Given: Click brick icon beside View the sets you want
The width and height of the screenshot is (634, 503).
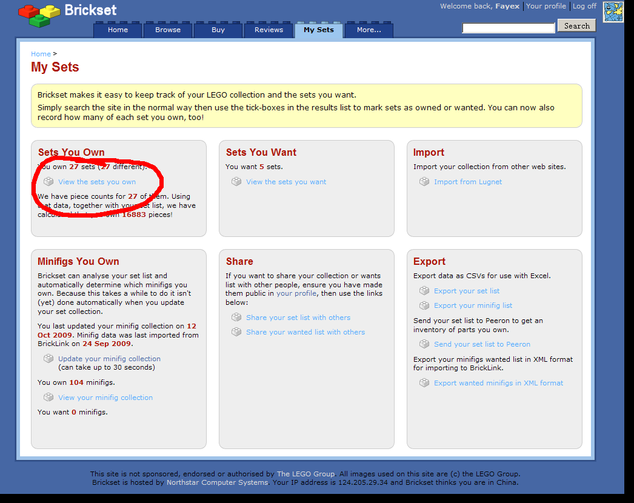Looking at the screenshot, I should [x=236, y=182].
